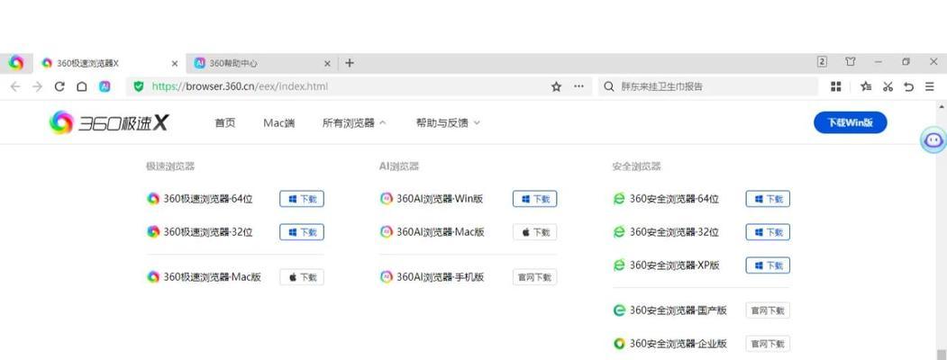This screenshot has height=360, width=947.
Task: Download 360AI浏览器-Mac版
Action: pyautogui.click(x=534, y=232)
